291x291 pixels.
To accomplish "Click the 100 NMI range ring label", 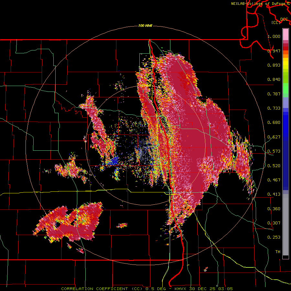I will [x=145, y=26].
